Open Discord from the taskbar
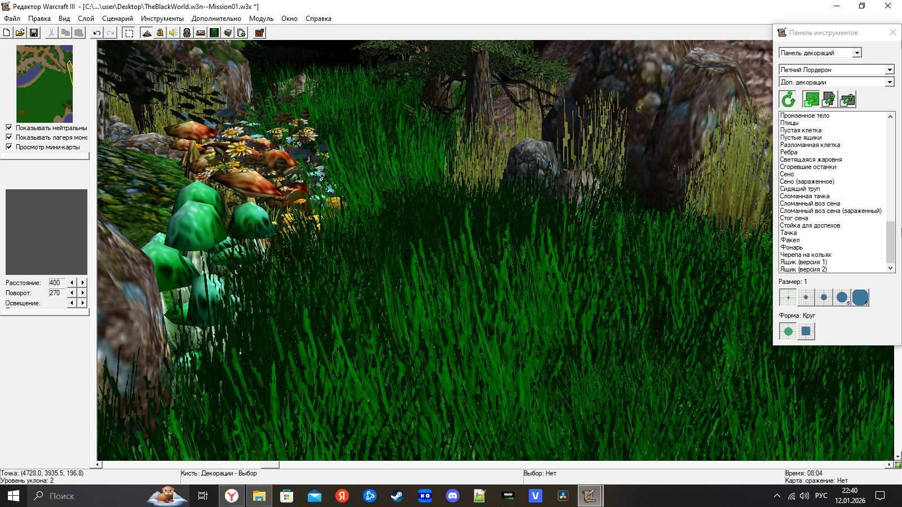 [452, 496]
